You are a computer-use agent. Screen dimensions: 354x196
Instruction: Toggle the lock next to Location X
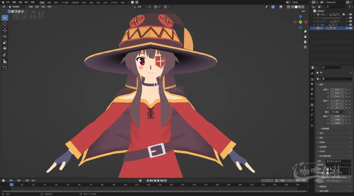point(346,90)
